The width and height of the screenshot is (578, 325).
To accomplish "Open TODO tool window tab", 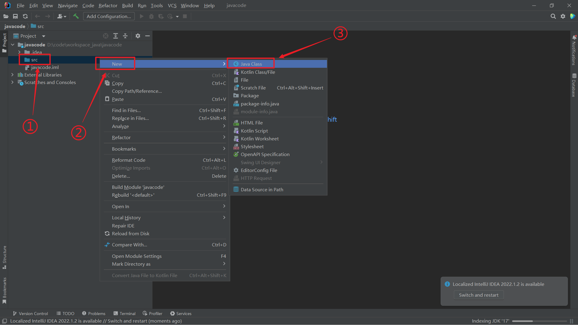I will pyautogui.click(x=65, y=314).
